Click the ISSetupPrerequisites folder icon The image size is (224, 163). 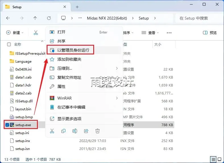click(x=12, y=53)
